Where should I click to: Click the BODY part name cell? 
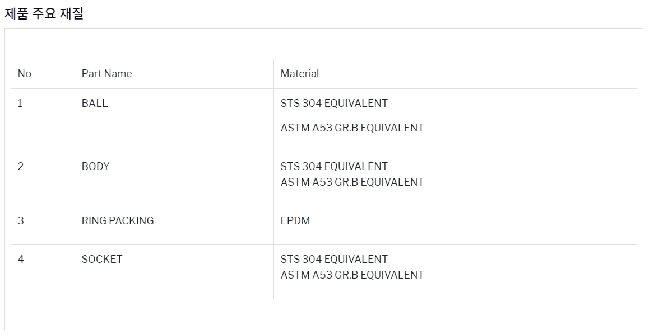pos(174,179)
